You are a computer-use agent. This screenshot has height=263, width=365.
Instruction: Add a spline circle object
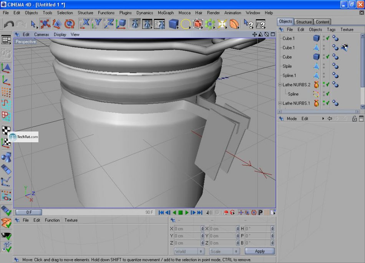186,24
